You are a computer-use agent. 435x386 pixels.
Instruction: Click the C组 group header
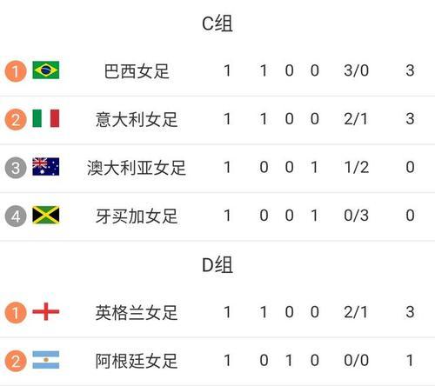[x=217, y=23]
